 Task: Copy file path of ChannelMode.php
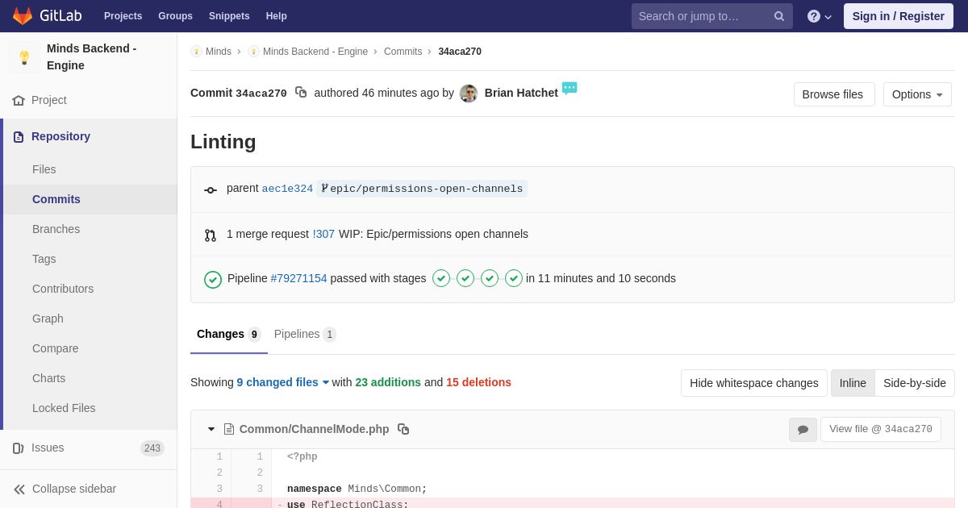click(403, 429)
